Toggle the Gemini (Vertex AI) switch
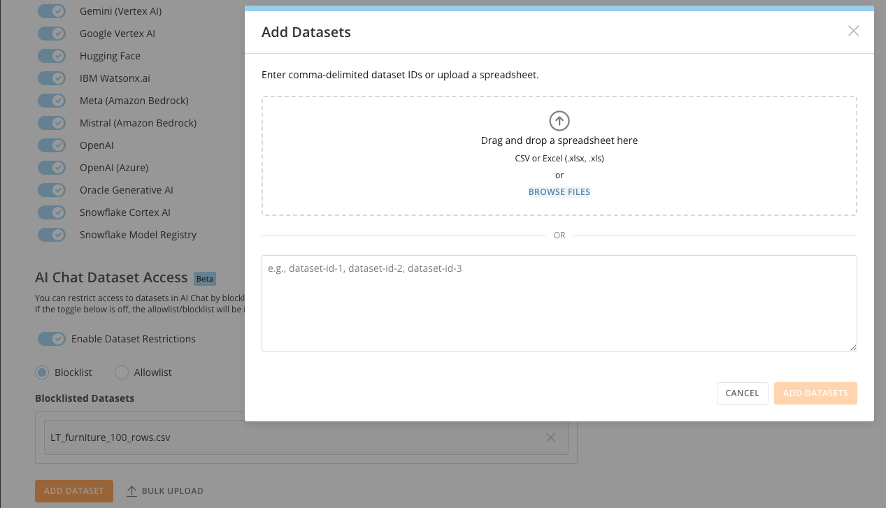The width and height of the screenshot is (886, 508). (52, 11)
